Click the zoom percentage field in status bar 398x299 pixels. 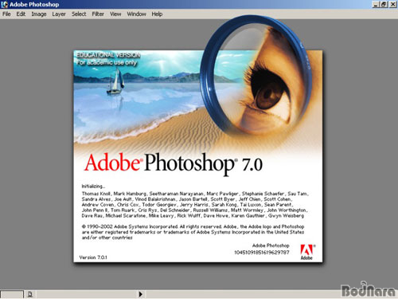12,294
